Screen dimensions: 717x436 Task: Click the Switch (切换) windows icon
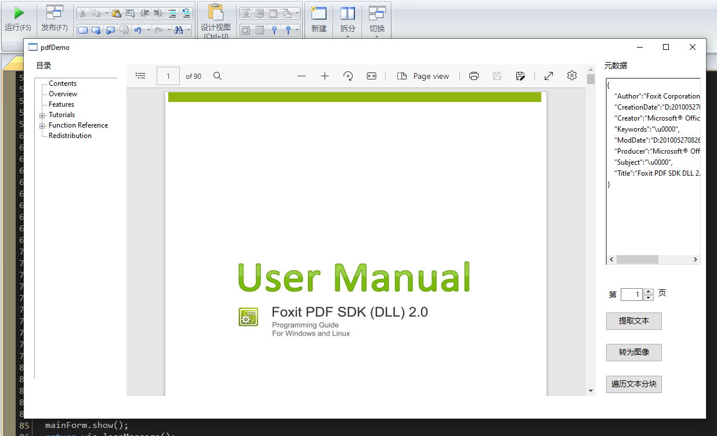pos(377,13)
